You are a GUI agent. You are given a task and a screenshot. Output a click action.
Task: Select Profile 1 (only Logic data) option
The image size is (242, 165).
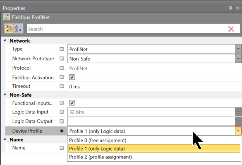154,148
